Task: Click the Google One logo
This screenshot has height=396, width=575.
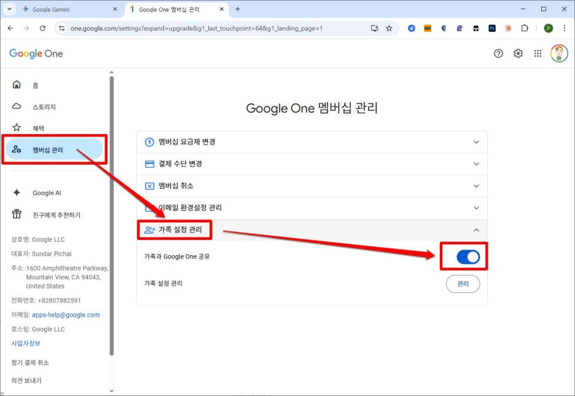Action: [x=36, y=53]
